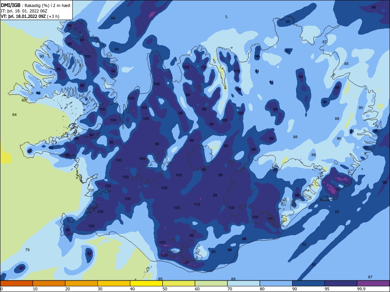Click the 50–60 pale yellow legend swatch
This screenshot has width=390, height=292.
click(x=179, y=283)
